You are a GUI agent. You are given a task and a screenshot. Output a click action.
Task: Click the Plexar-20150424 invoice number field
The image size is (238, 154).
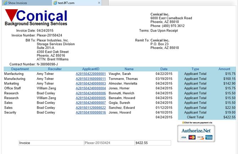(x=109, y=143)
